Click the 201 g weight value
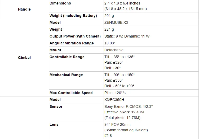199x139 pixels. (x=109, y=16)
